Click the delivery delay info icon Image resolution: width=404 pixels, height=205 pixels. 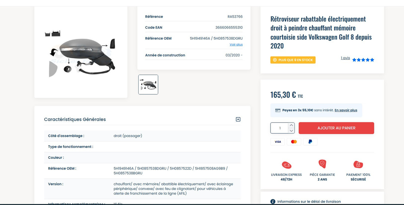(273, 202)
